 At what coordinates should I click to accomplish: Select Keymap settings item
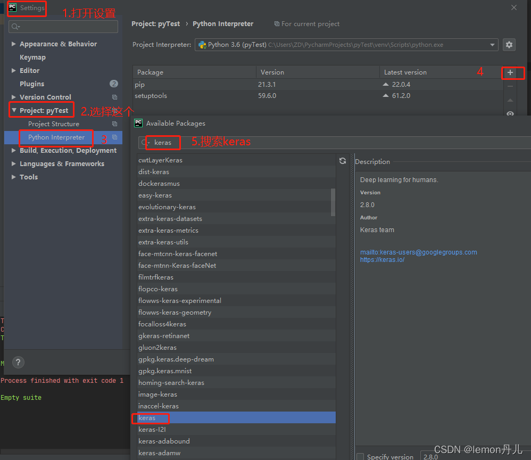click(x=32, y=57)
